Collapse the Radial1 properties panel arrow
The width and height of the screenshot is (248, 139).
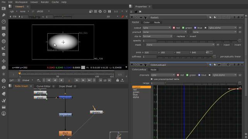[x=132, y=17]
